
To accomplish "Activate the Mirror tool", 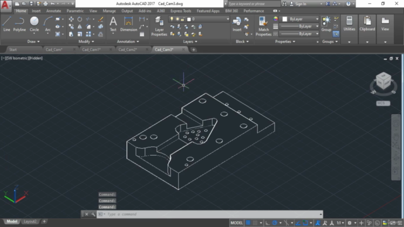I will tap(80, 26).
